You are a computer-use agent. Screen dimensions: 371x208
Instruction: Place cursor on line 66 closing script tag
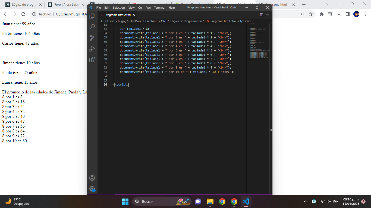(121, 84)
